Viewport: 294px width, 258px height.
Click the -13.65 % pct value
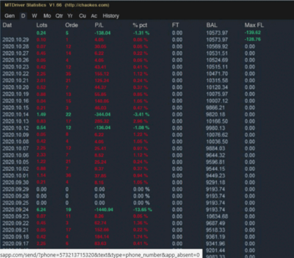143,210
